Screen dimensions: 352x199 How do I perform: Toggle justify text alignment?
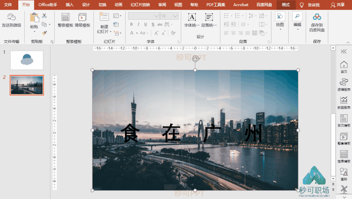[x=248, y=33]
